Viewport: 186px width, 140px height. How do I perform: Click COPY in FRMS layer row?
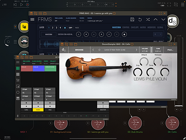70,28
